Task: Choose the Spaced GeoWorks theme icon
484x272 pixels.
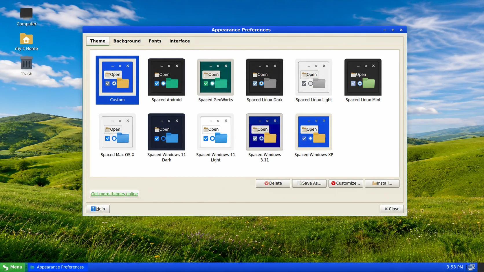Action: pyautogui.click(x=215, y=77)
